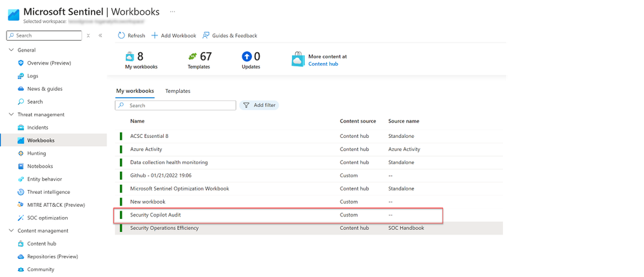Click the large Content hub shopping bag icon
This screenshot has height=277, width=644.
[x=298, y=60]
